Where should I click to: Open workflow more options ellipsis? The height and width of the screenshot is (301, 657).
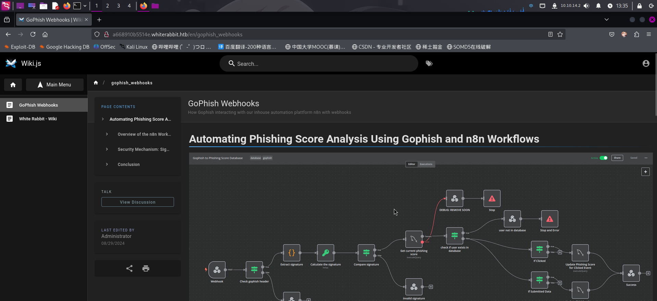[646, 158]
